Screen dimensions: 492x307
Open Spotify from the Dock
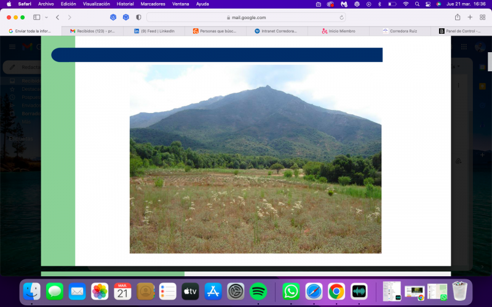pyautogui.click(x=258, y=291)
